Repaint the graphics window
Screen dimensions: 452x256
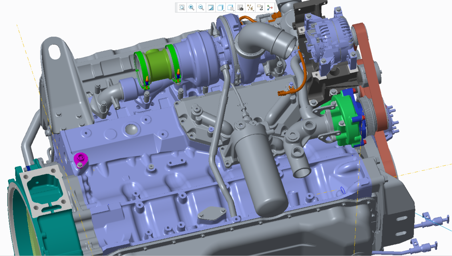[x=211, y=8]
